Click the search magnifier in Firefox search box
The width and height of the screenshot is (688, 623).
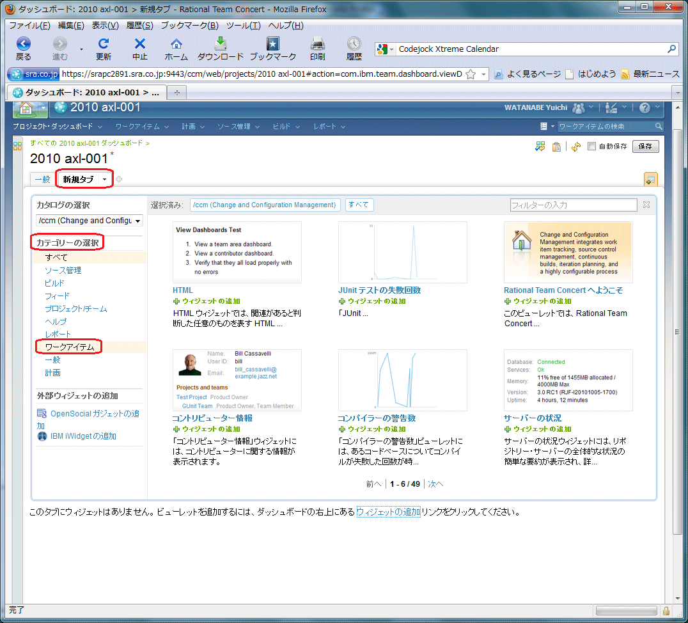pyautogui.click(x=671, y=49)
